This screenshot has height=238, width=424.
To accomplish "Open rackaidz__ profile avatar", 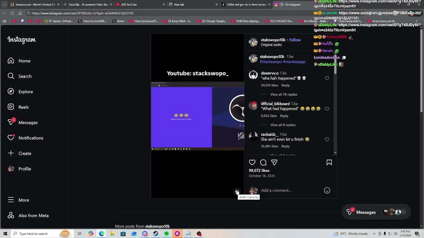I will [253, 136].
